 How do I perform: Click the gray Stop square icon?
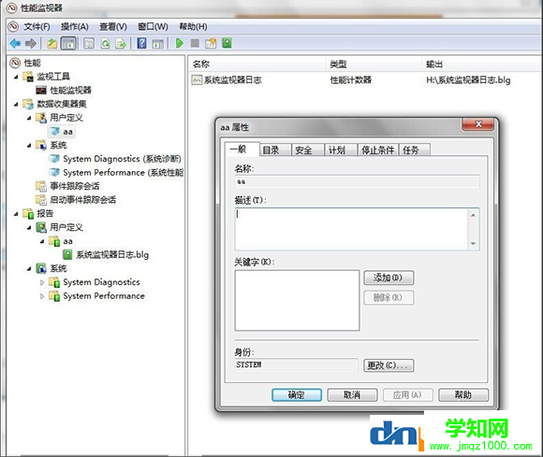195,43
